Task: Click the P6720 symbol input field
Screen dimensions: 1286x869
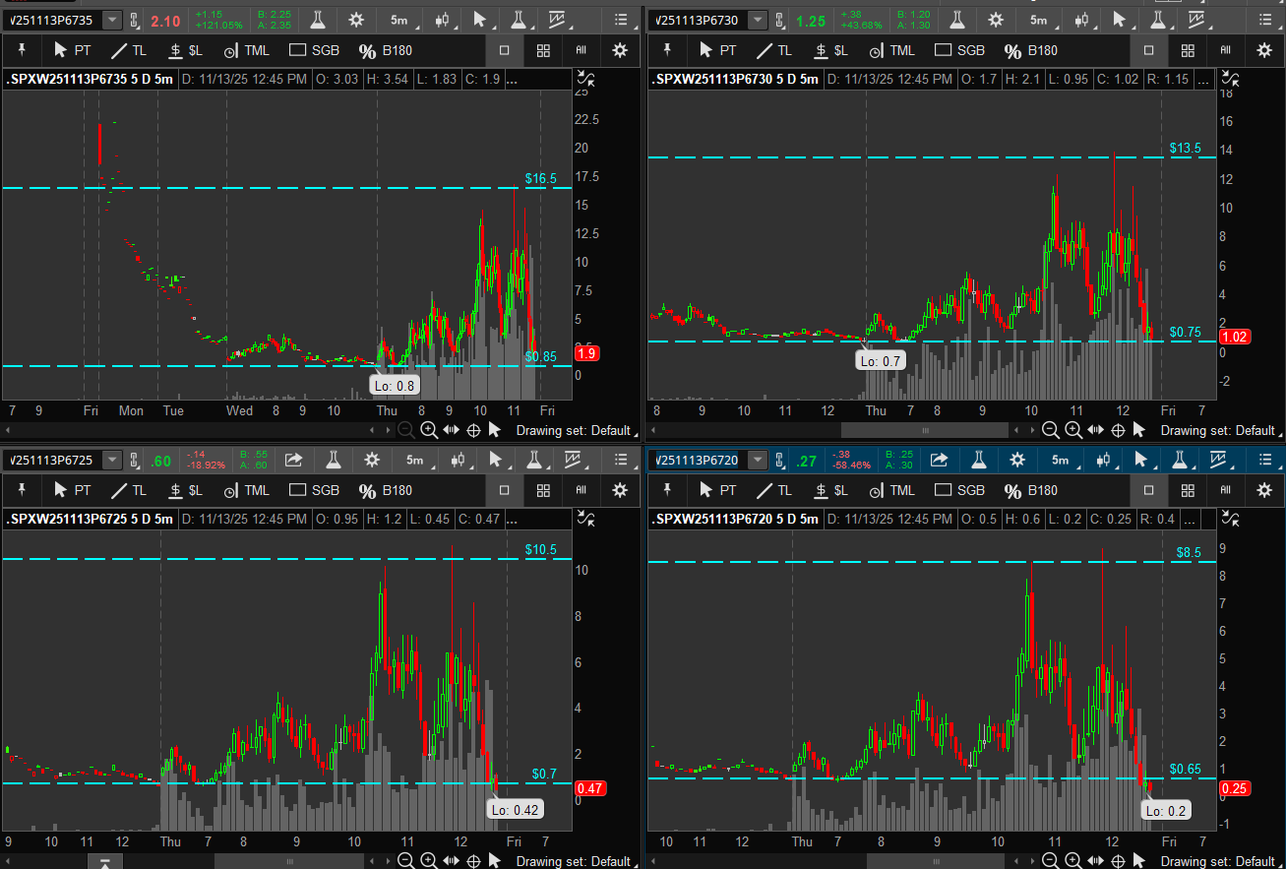Action: pyautogui.click(x=697, y=460)
